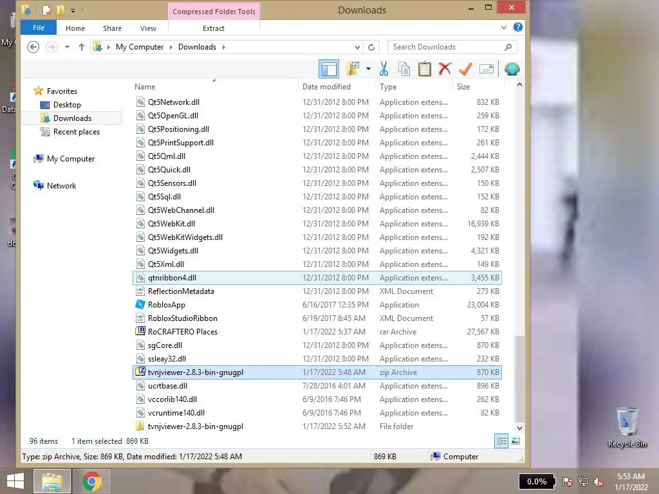Switch to the Share ribbon tab
659x494 pixels.
tap(112, 28)
